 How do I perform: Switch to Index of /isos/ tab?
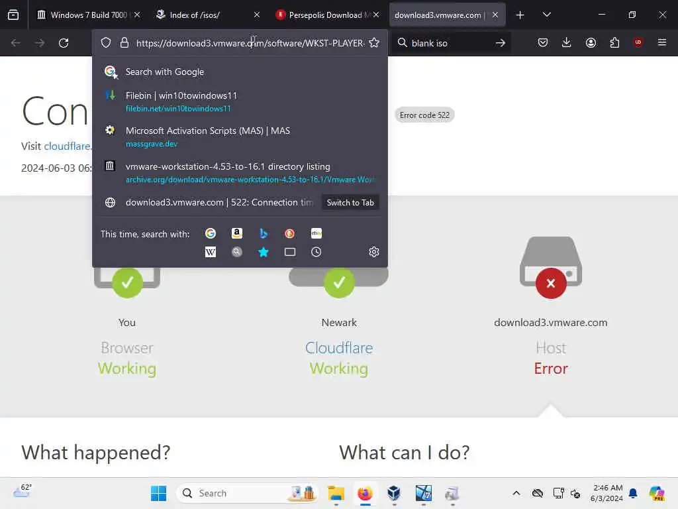click(x=207, y=15)
